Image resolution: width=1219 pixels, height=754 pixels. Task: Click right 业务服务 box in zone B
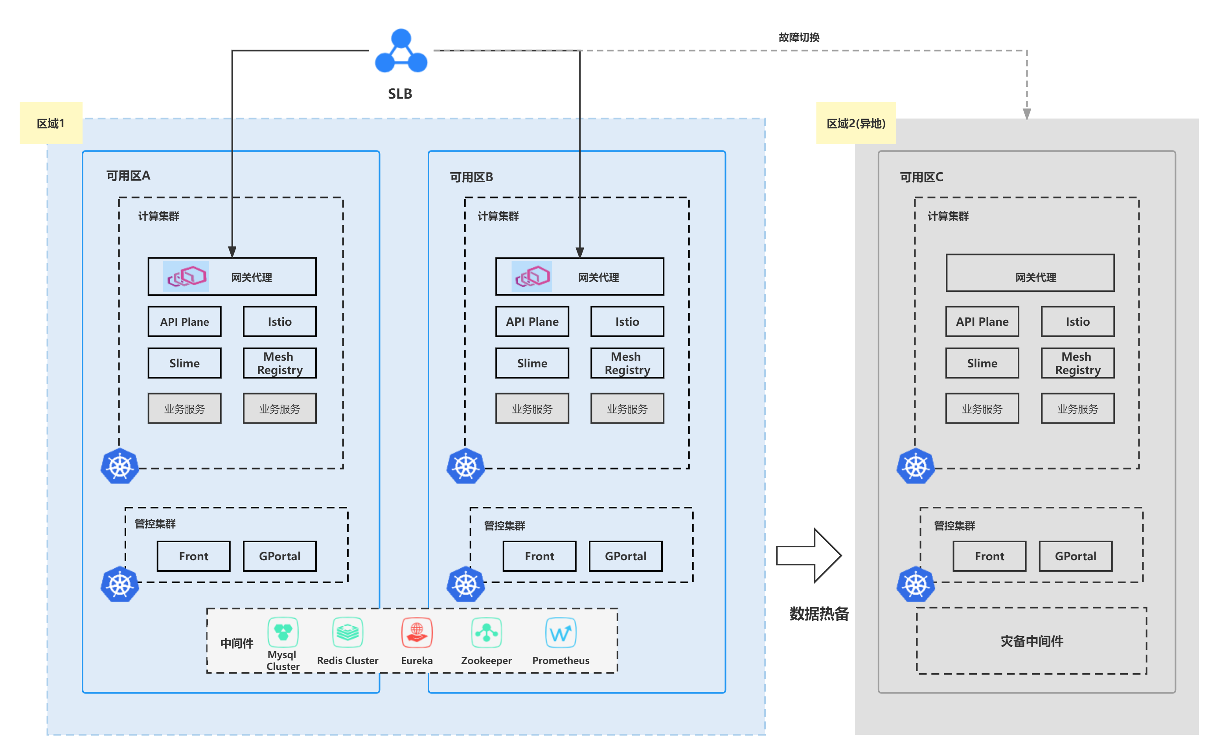coord(627,408)
